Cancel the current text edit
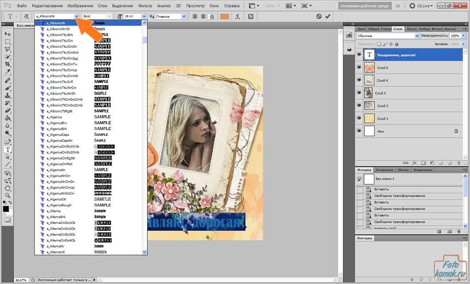This screenshot has height=284, width=470. pyautogui.click(x=319, y=16)
